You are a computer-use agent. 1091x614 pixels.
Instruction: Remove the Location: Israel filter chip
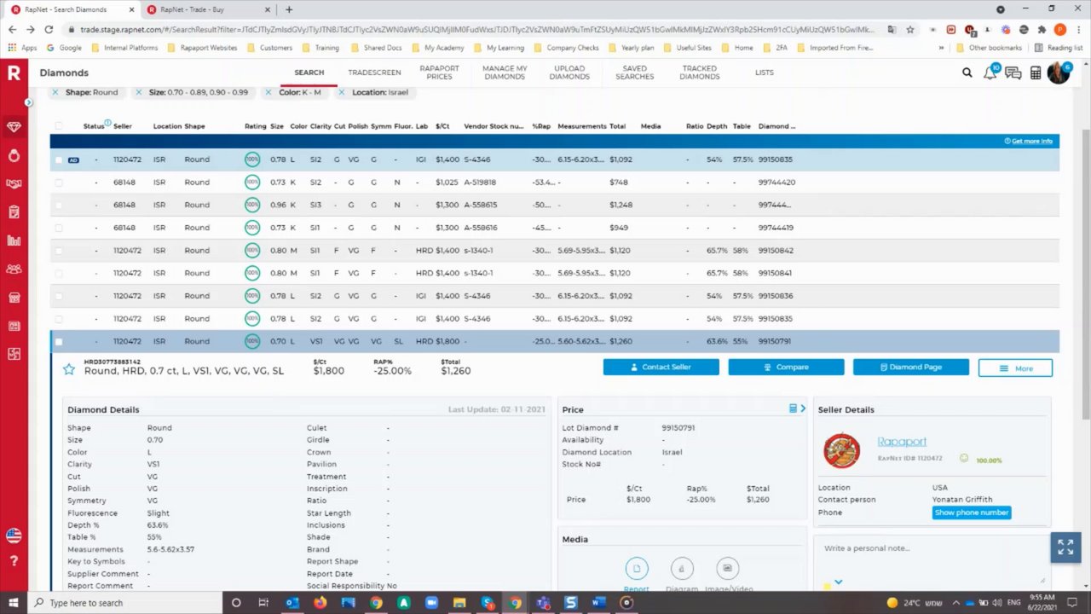(x=343, y=92)
